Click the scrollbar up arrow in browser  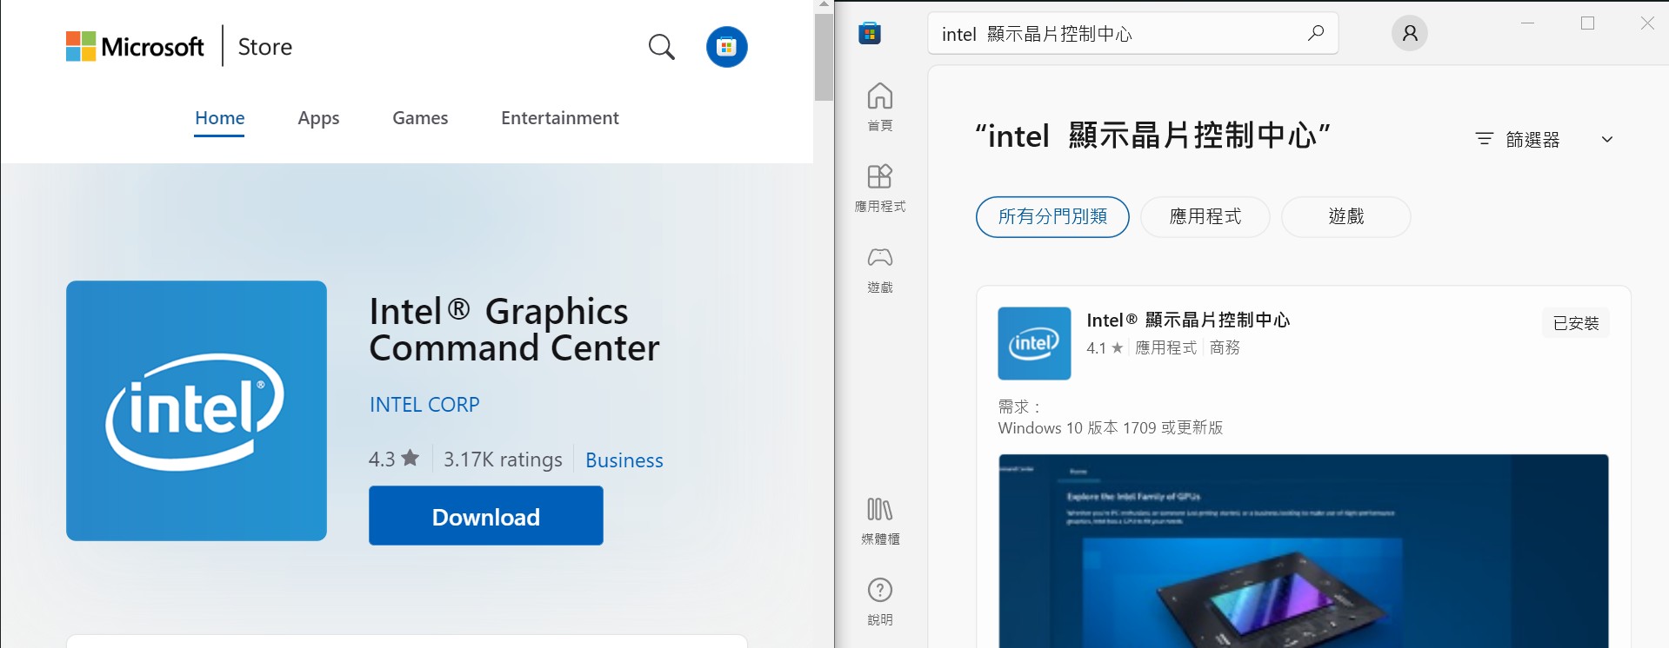(x=824, y=4)
